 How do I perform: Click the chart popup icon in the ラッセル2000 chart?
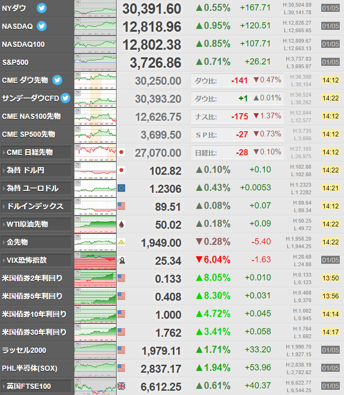tap(78, 345)
